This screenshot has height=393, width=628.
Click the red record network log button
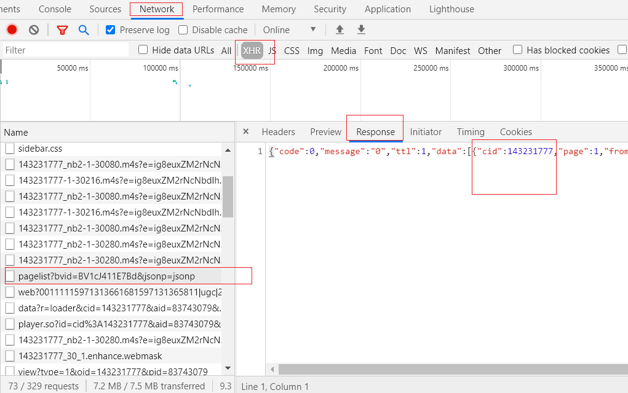click(12, 29)
